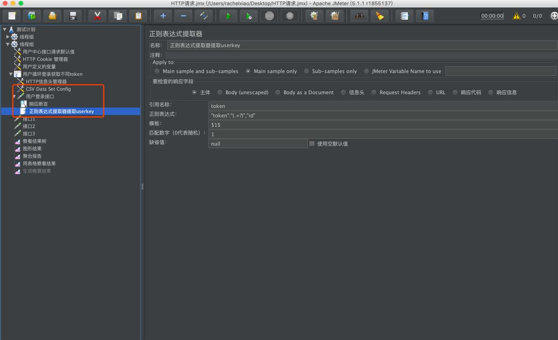Save the test plan with disk icon
Image resolution: width=558 pixels, height=340 pixels.
coord(73,16)
